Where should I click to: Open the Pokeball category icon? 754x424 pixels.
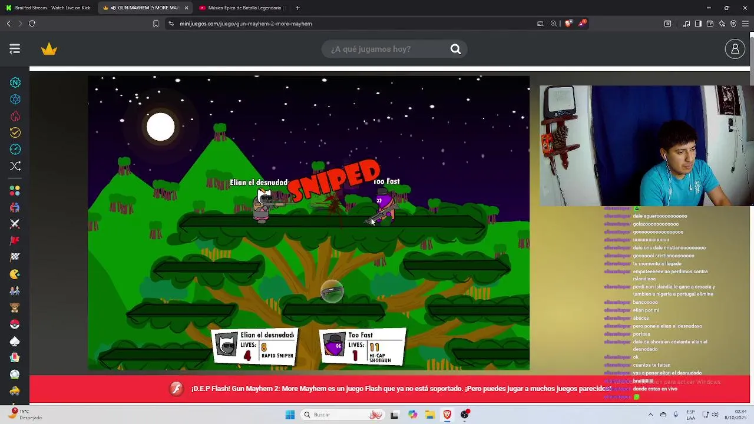point(15,324)
